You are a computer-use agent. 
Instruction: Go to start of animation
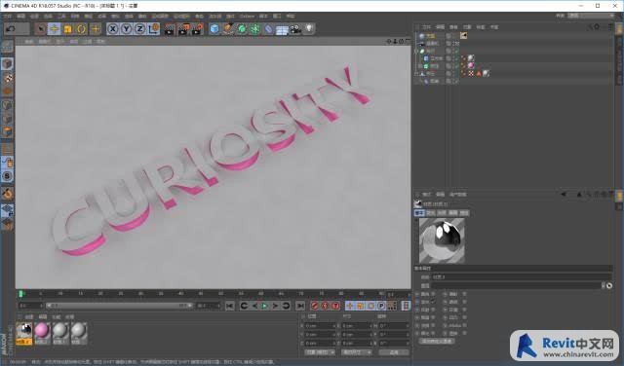click(230, 306)
